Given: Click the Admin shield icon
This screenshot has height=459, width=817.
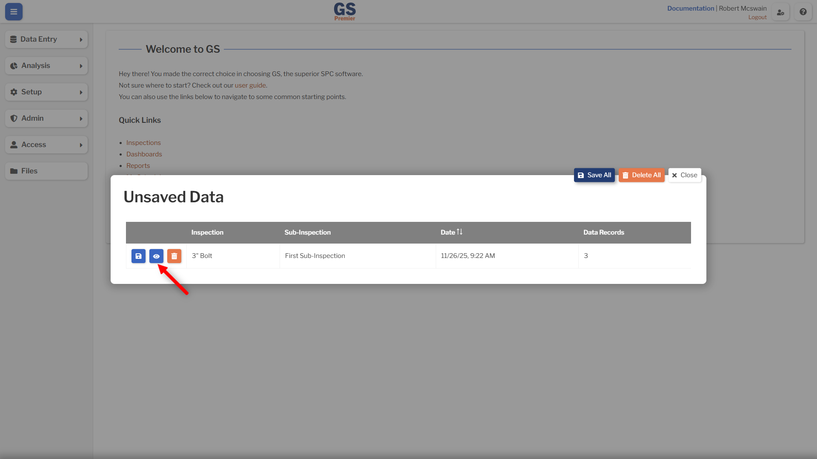Looking at the screenshot, I should 14,118.
